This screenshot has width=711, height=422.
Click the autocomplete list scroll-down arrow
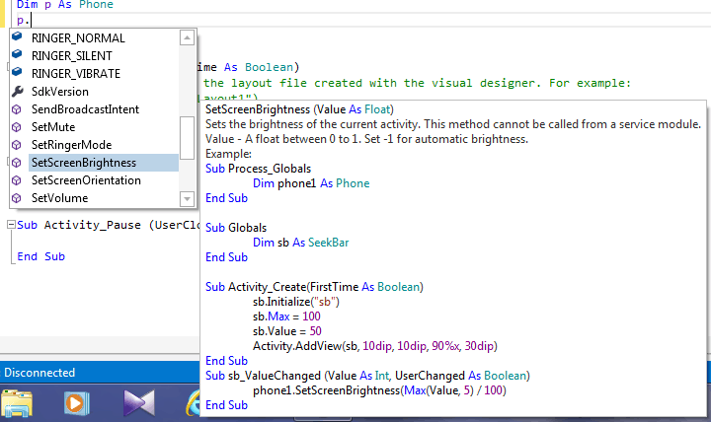pyautogui.click(x=187, y=198)
